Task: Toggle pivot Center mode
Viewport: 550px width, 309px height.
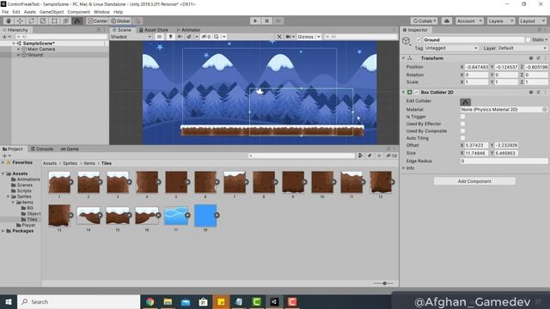Action: tap(97, 21)
